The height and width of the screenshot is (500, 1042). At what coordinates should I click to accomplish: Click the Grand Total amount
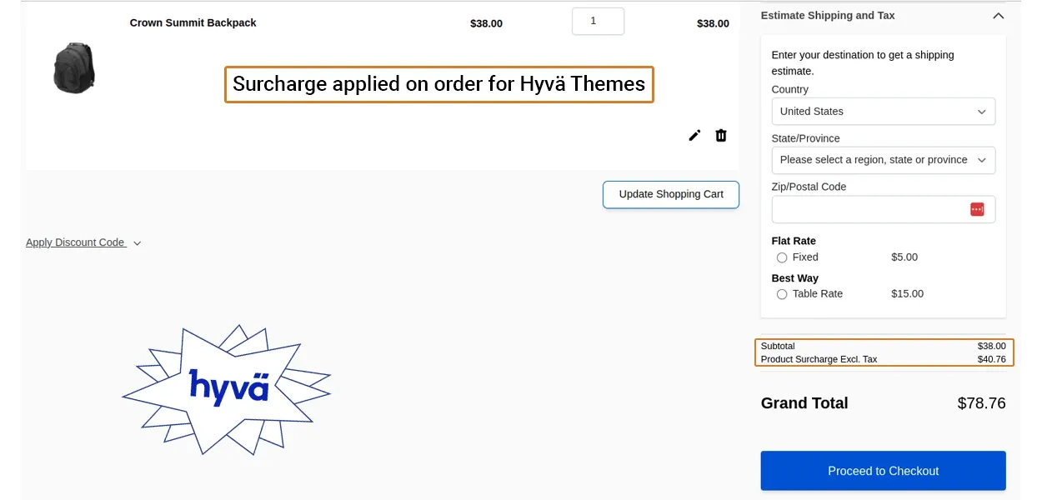(981, 403)
